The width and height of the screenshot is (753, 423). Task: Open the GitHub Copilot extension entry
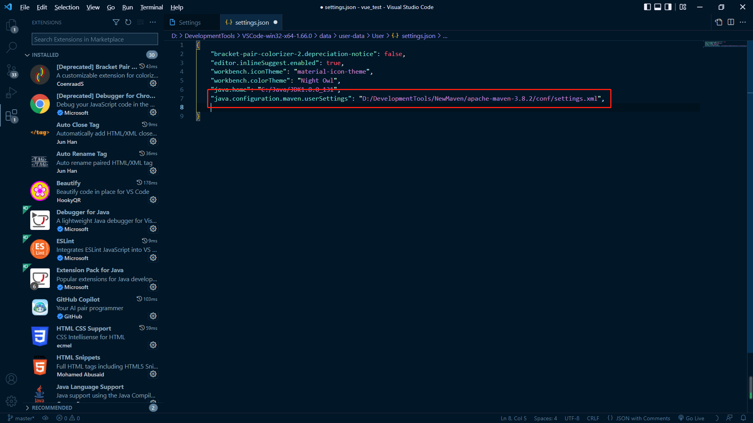[x=93, y=307]
